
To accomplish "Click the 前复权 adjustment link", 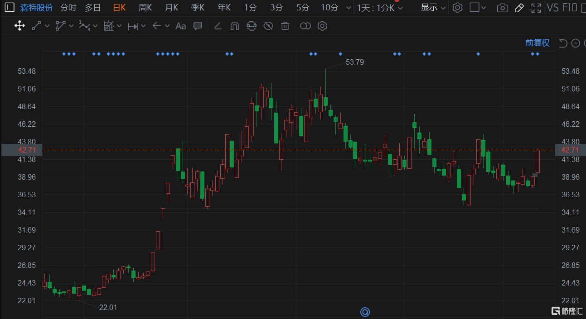I will [537, 43].
